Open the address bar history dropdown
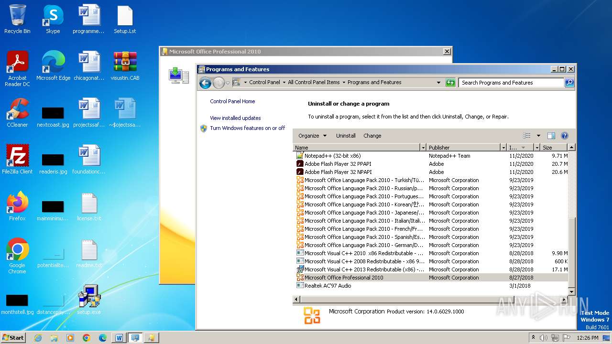The image size is (612, 344). click(x=438, y=83)
